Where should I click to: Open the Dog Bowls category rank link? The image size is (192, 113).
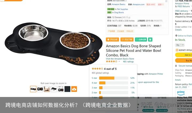[118, 12]
